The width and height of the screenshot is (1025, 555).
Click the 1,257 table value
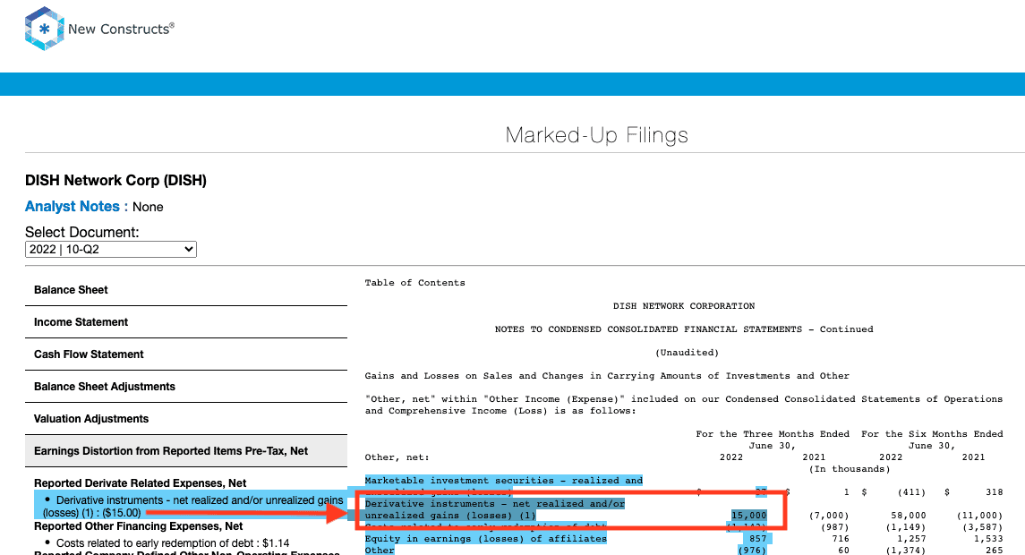911,539
